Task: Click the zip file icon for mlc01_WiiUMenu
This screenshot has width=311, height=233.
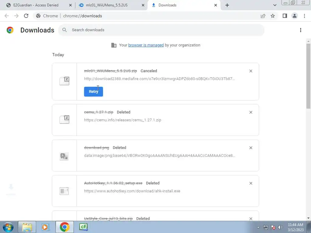Action: tap(64, 81)
